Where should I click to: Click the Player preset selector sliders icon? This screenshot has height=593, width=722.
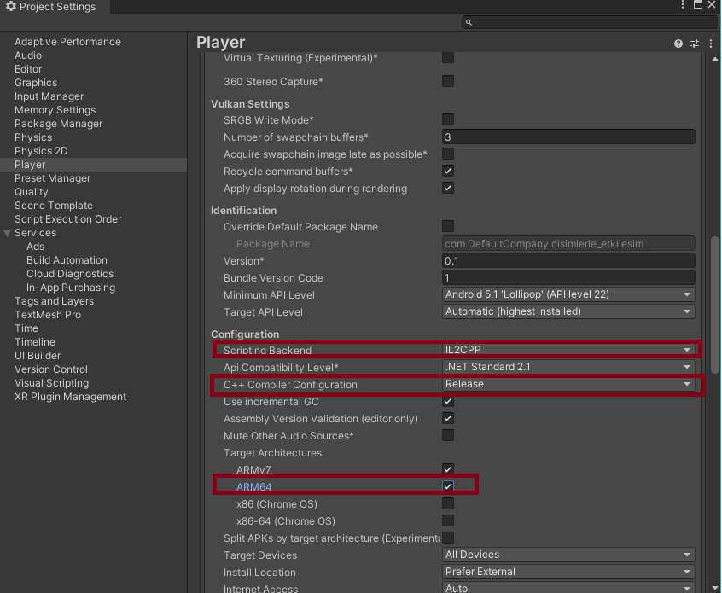695,44
